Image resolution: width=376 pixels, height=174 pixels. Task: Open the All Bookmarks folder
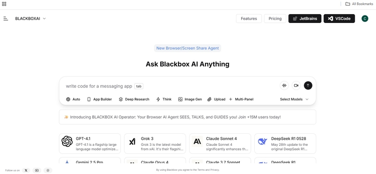(x=359, y=4)
